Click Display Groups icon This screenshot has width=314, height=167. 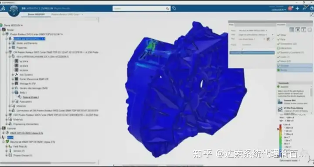pyautogui.click(x=10, y=155)
